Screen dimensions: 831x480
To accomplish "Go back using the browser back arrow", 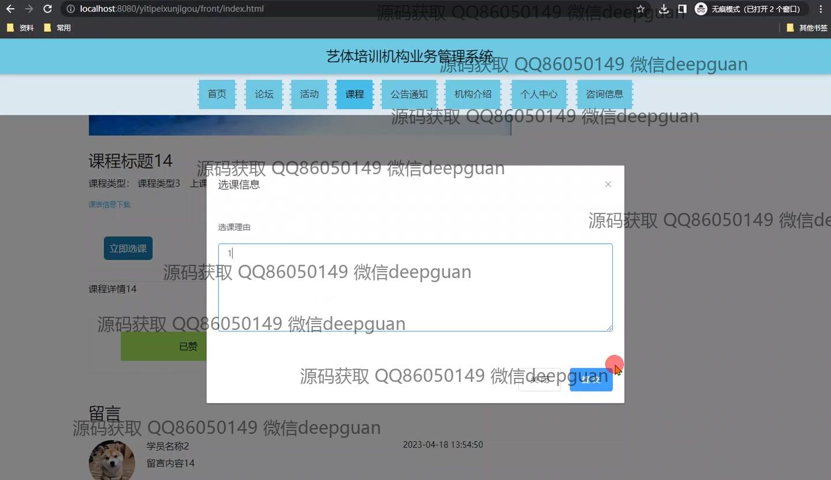I will click(10, 9).
